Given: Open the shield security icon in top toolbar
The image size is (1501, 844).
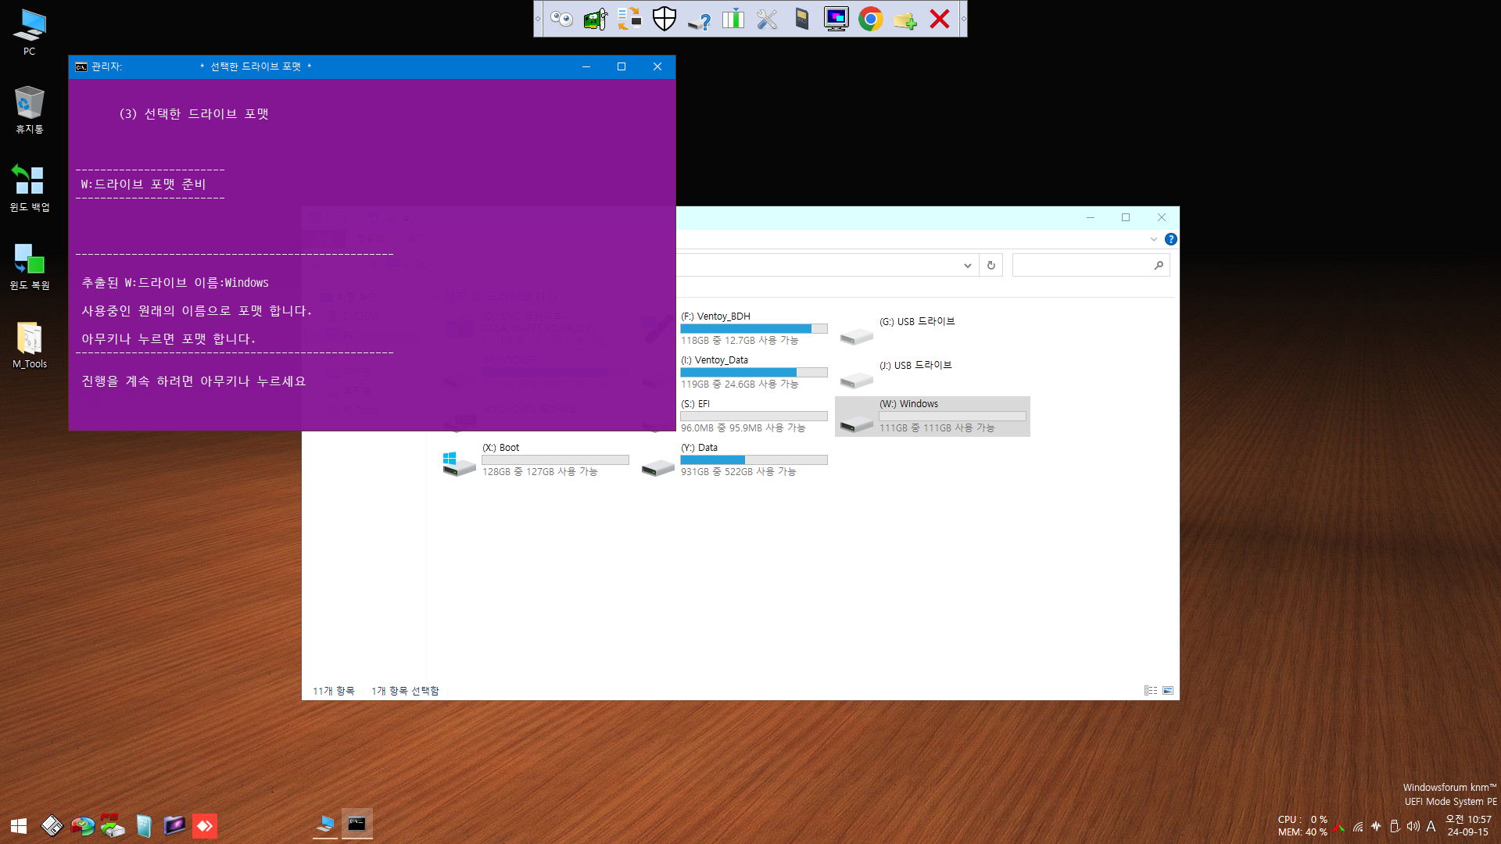Looking at the screenshot, I should [x=665, y=19].
